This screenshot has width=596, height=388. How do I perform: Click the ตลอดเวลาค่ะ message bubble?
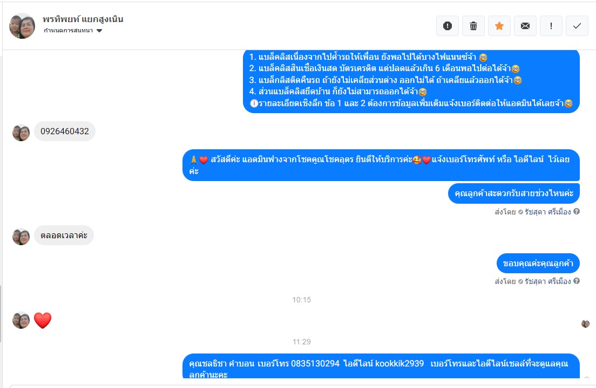point(64,235)
